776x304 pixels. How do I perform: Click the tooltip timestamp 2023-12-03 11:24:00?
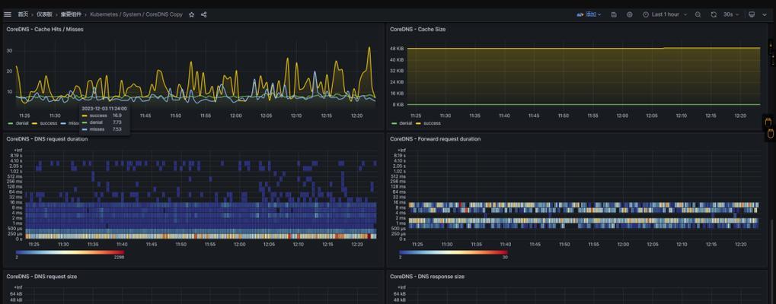[x=104, y=108]
